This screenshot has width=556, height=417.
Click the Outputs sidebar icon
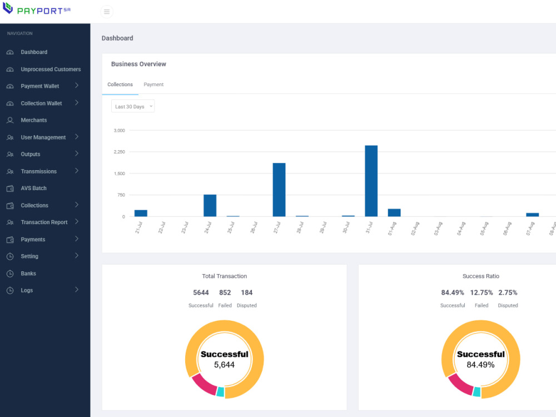pyautogui.click(x=10, y=154)
